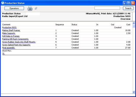
Task: Open the Drill Holes in Frames link
Action: pyautogui.click(x=11, y=36)
